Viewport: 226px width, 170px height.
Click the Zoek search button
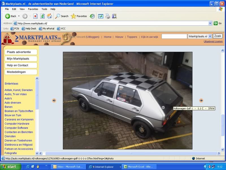[218, 36]
